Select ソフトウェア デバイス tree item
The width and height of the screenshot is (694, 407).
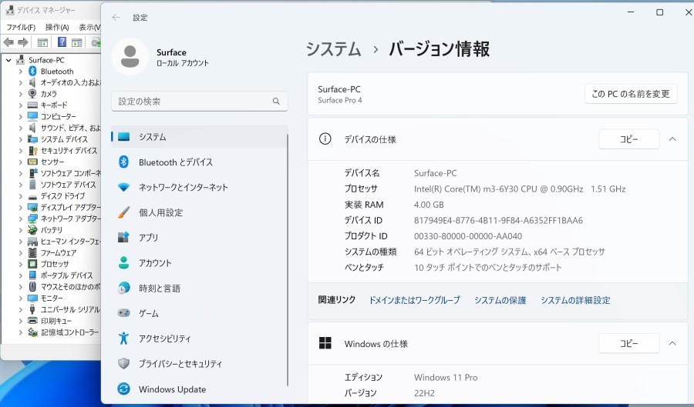coord(68,185)
